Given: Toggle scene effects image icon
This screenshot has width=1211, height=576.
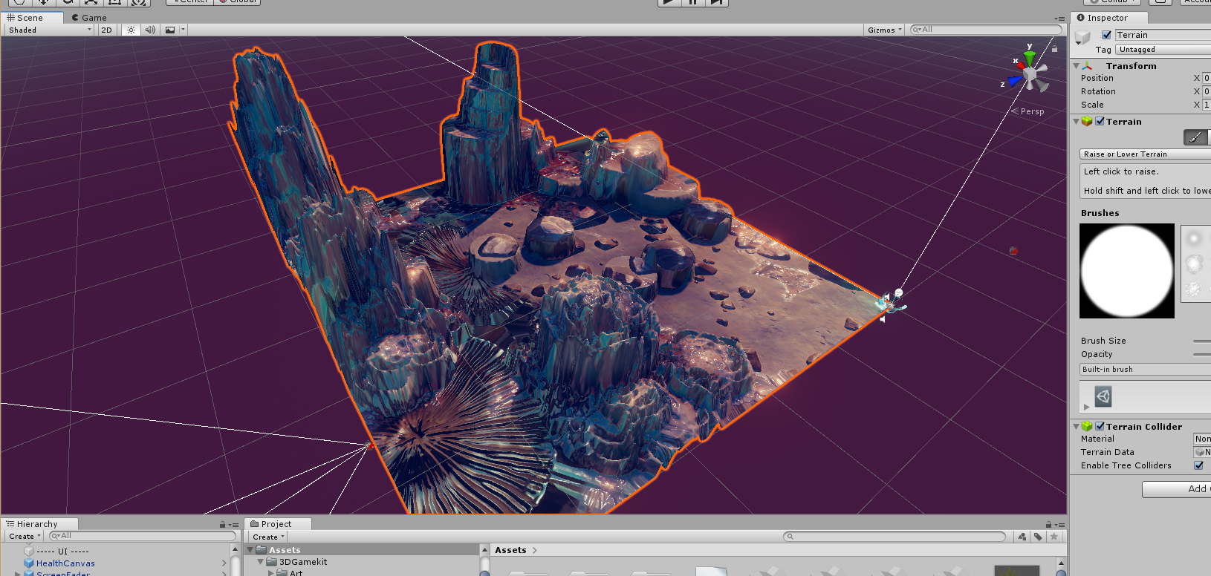Looking at the screenshot, I should click(170, 30).
